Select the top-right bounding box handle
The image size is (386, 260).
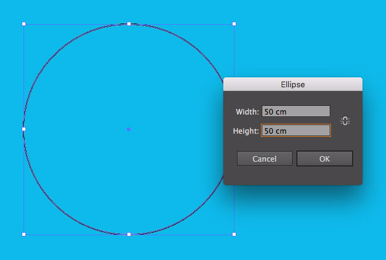click(234, 24)
